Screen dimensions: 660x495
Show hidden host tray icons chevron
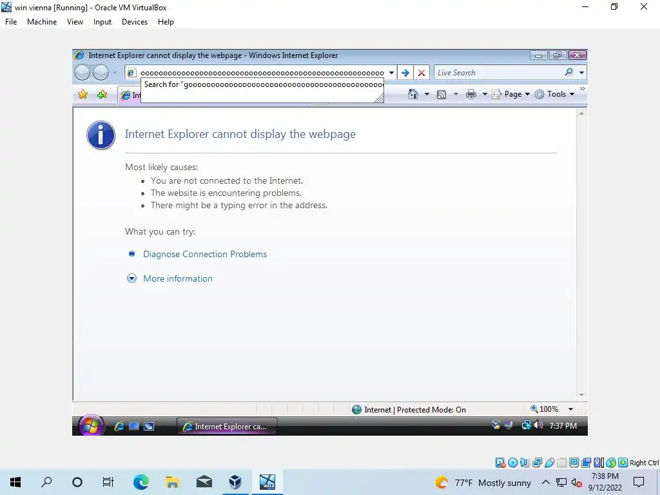tap(545, 482)
